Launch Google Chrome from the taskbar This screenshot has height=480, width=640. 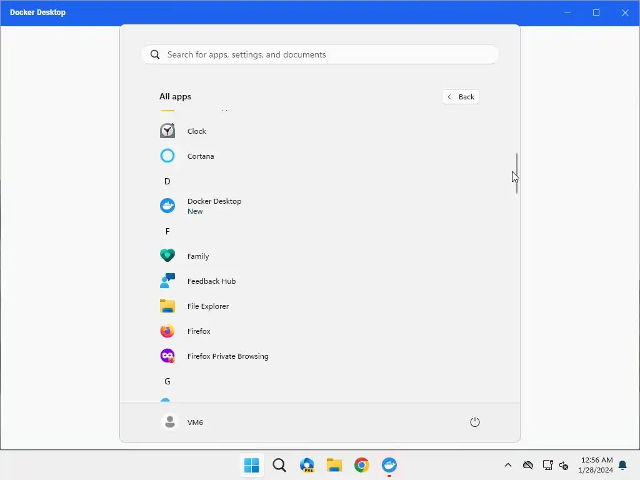pyautogui.click(x=362, y=465)
